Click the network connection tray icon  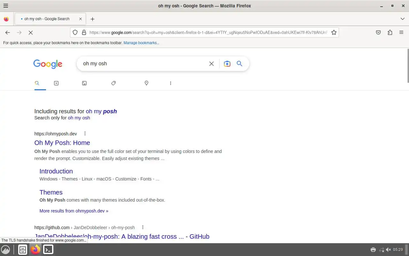(x=381, y=250)
